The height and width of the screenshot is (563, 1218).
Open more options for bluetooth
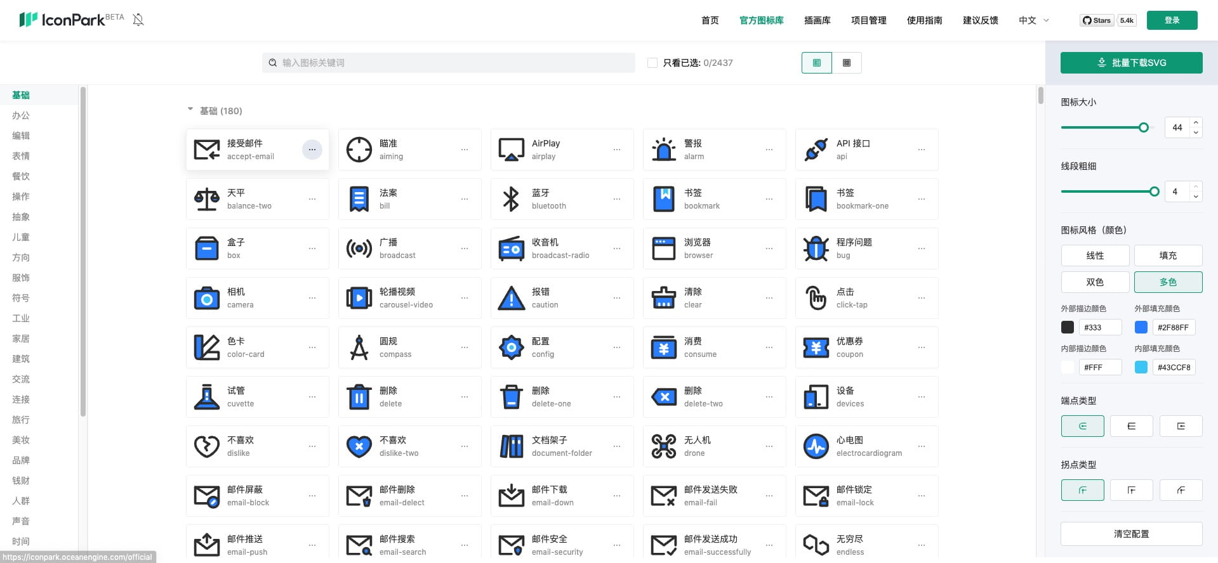coord(617,199)
